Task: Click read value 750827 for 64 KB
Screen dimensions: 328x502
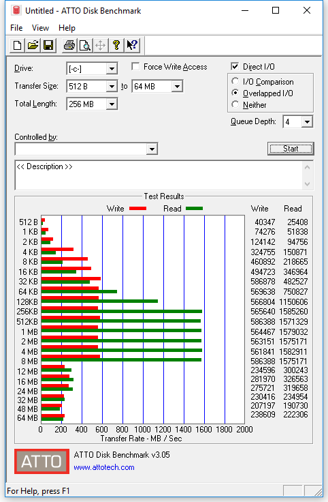Action: click(x=295, y=292)
